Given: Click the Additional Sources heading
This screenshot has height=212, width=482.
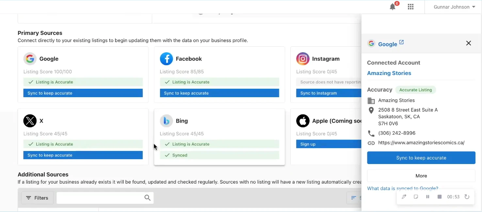Looking at the screenshot, I should pyautogui.click(x=43, y=174).
